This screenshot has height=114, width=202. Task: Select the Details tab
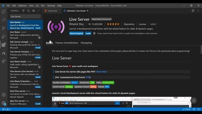click(50, 43)
